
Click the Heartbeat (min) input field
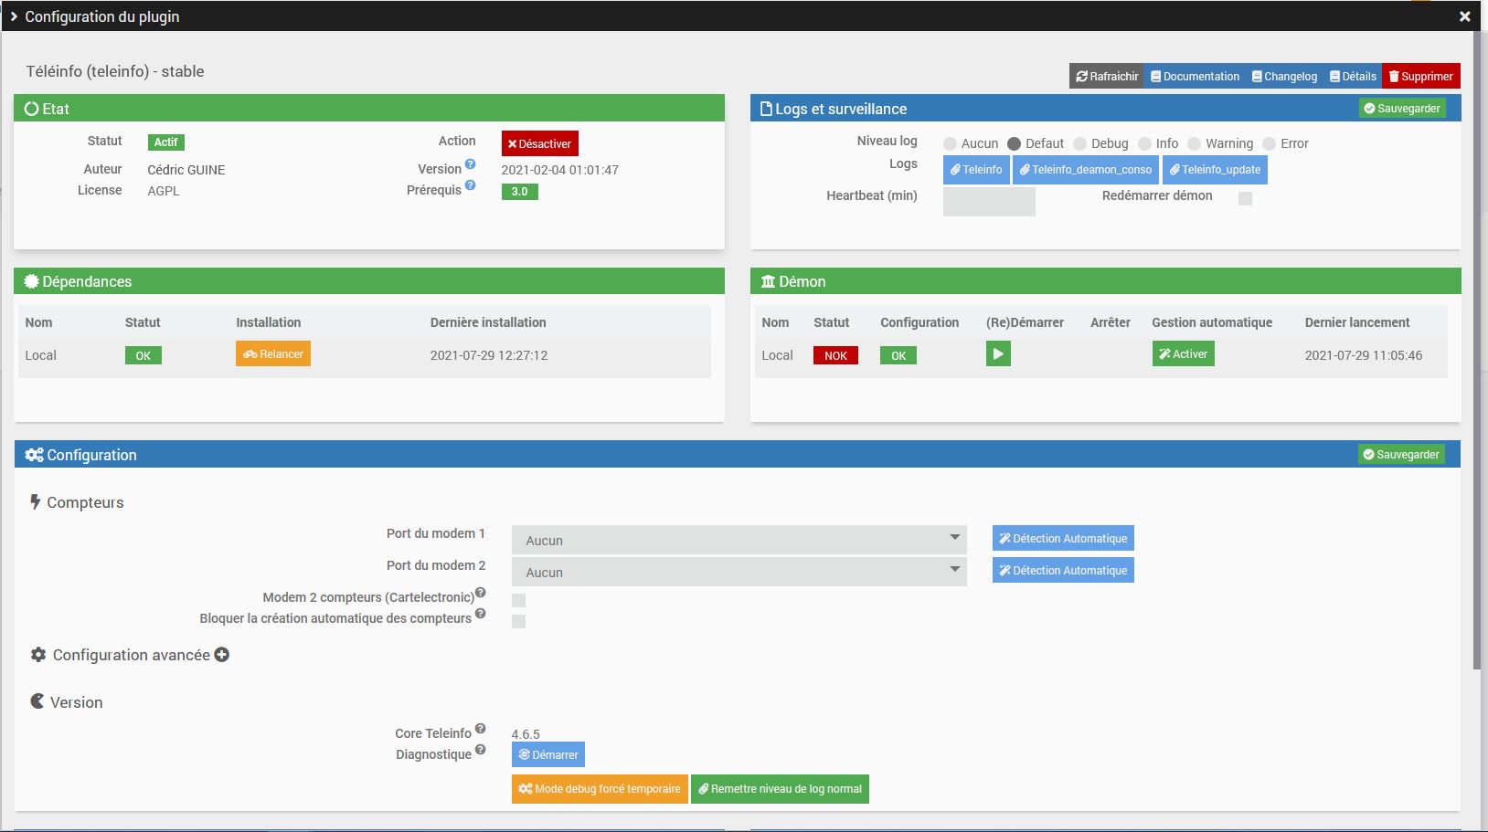[989, 202]
